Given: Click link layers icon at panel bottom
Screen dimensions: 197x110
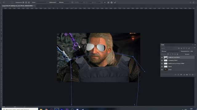Looking at the screenshot, I should pos(175,75).
